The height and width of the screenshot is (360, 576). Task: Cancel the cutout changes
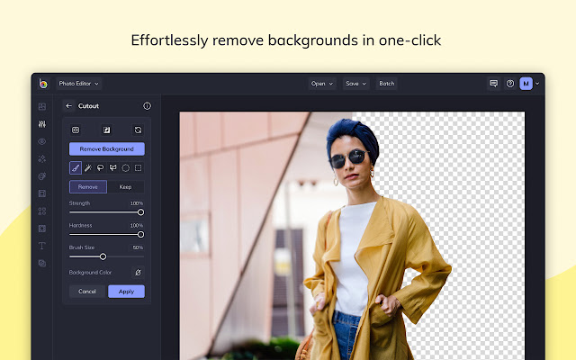coord(87,292)
